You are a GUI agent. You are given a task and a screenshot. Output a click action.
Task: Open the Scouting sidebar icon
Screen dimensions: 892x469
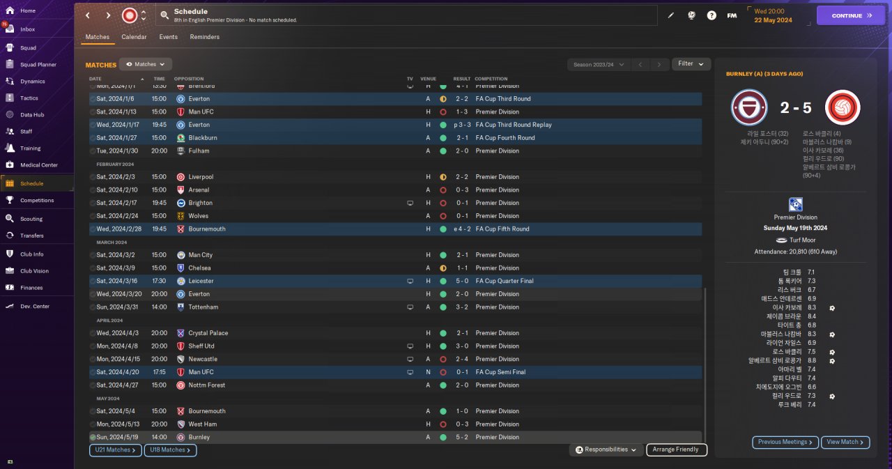pyautogui.click(x=10, y=218)
